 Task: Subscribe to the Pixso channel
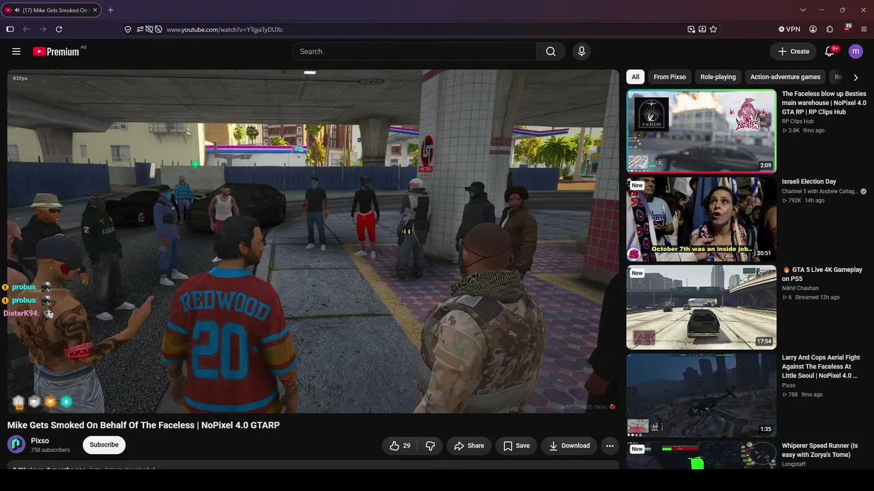pyautogui.click(x=104, y=445)
